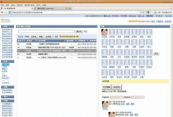Screen dimensions: 173x117
Task: Click the task search input field
Action: click(x=46, y=32)
